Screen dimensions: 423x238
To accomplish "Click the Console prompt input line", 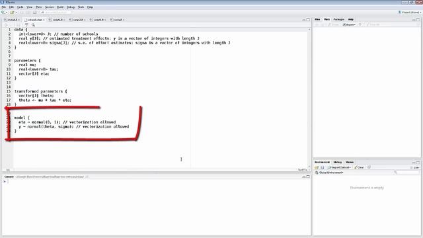I will (157, 182).
